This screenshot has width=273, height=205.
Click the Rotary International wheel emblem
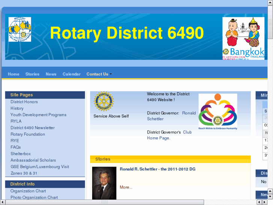coord(104,101)
